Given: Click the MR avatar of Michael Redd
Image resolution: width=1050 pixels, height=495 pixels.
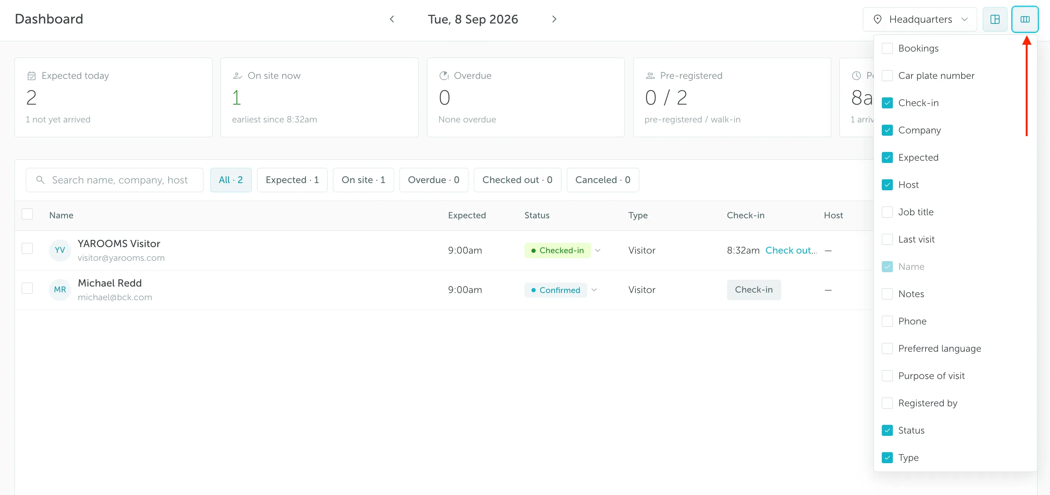Looking at the screenshot, I should click(x=60, y=290).
